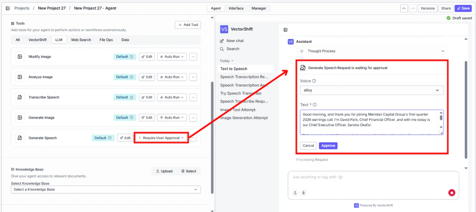Click the tools panel vertical scrollbar
Image resolution: width=476 pixels, height=212 pixels.
212,138
